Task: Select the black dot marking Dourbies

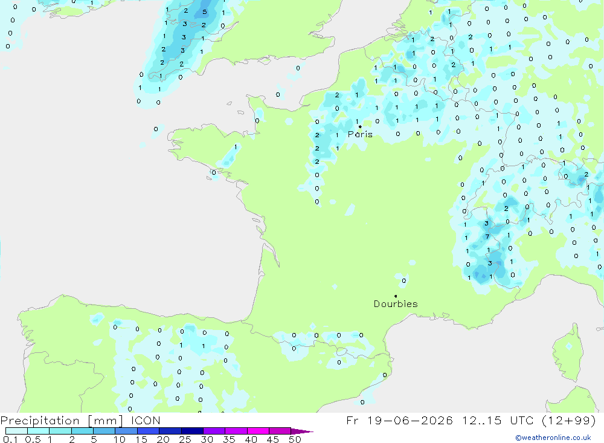Action: [x=396, y=296]
